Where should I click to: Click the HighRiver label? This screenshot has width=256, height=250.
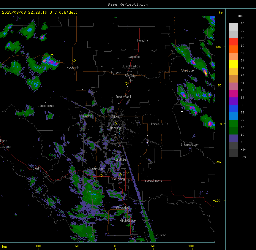[128, 221]
